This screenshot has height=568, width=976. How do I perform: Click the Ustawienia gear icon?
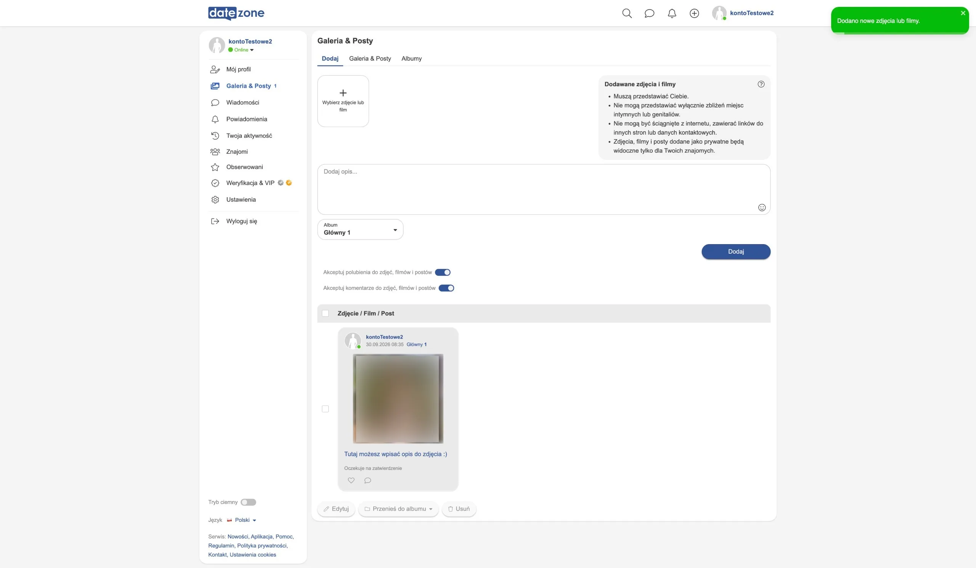pyautogui.click(x=215, y=200)
